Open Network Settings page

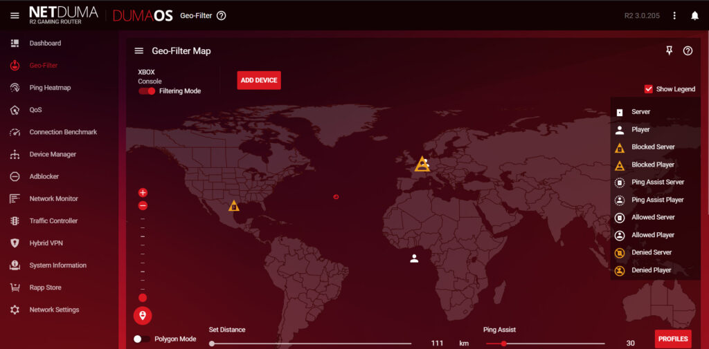(x=54, y=310)
